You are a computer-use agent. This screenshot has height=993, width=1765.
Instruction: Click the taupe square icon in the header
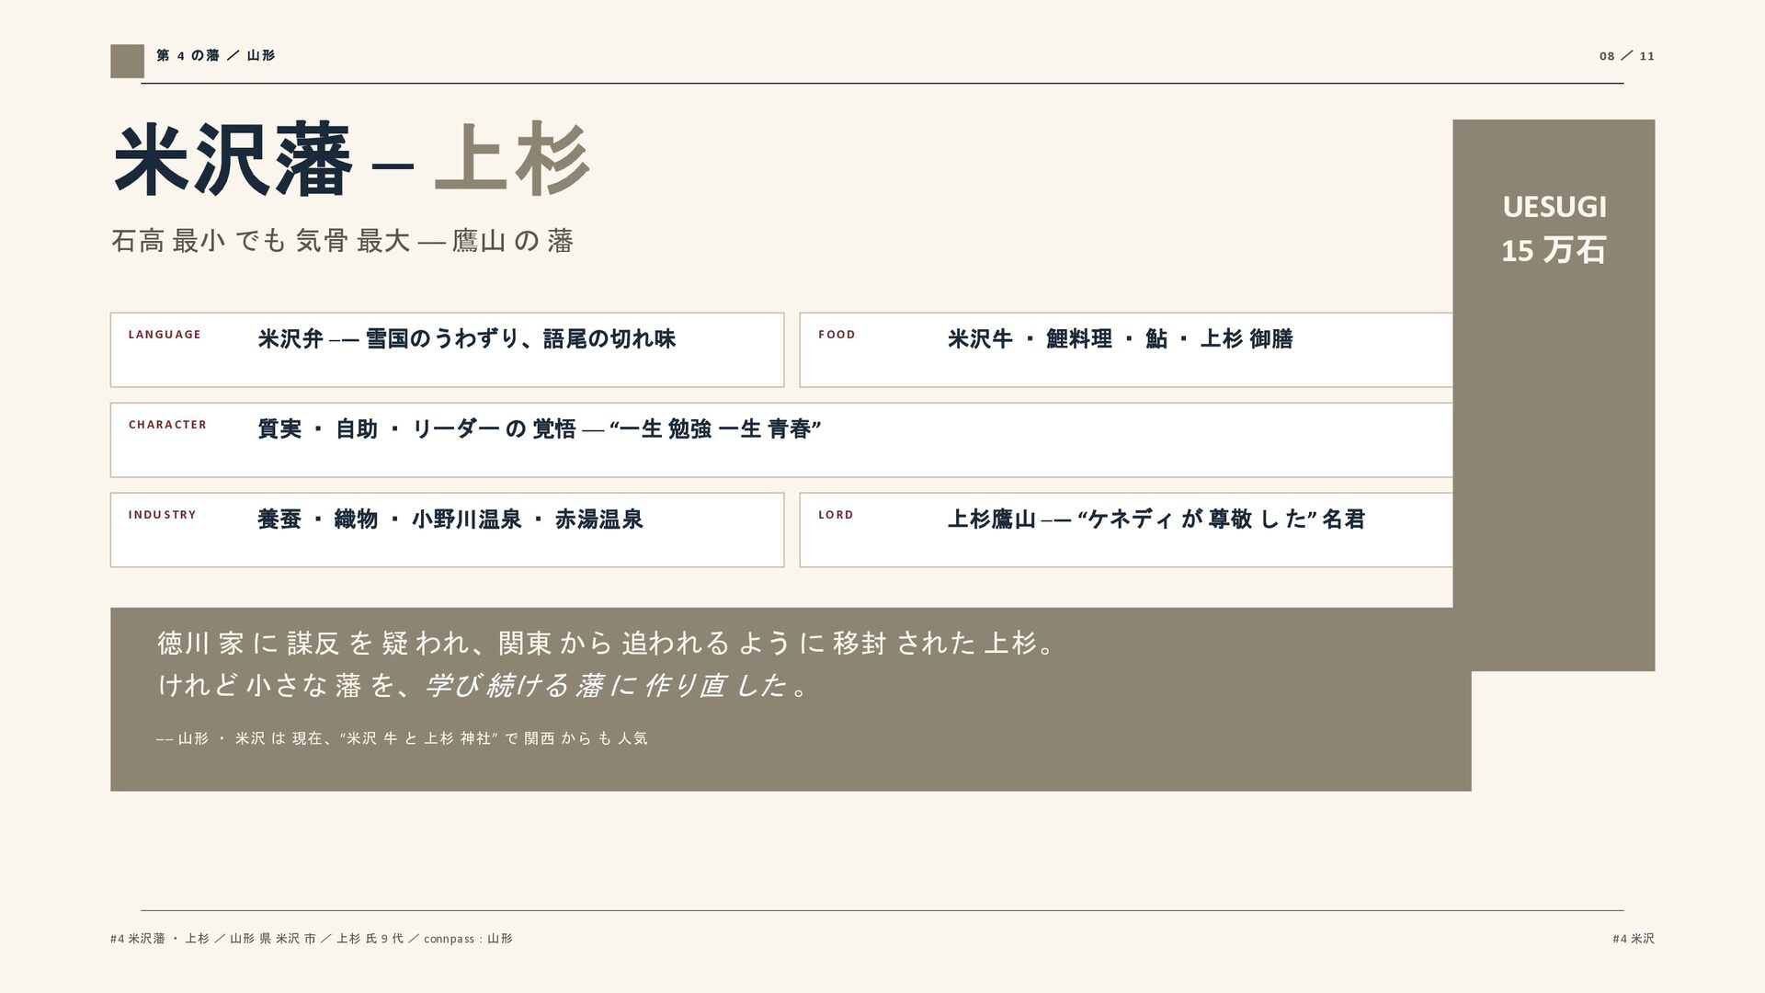(127, 61)
